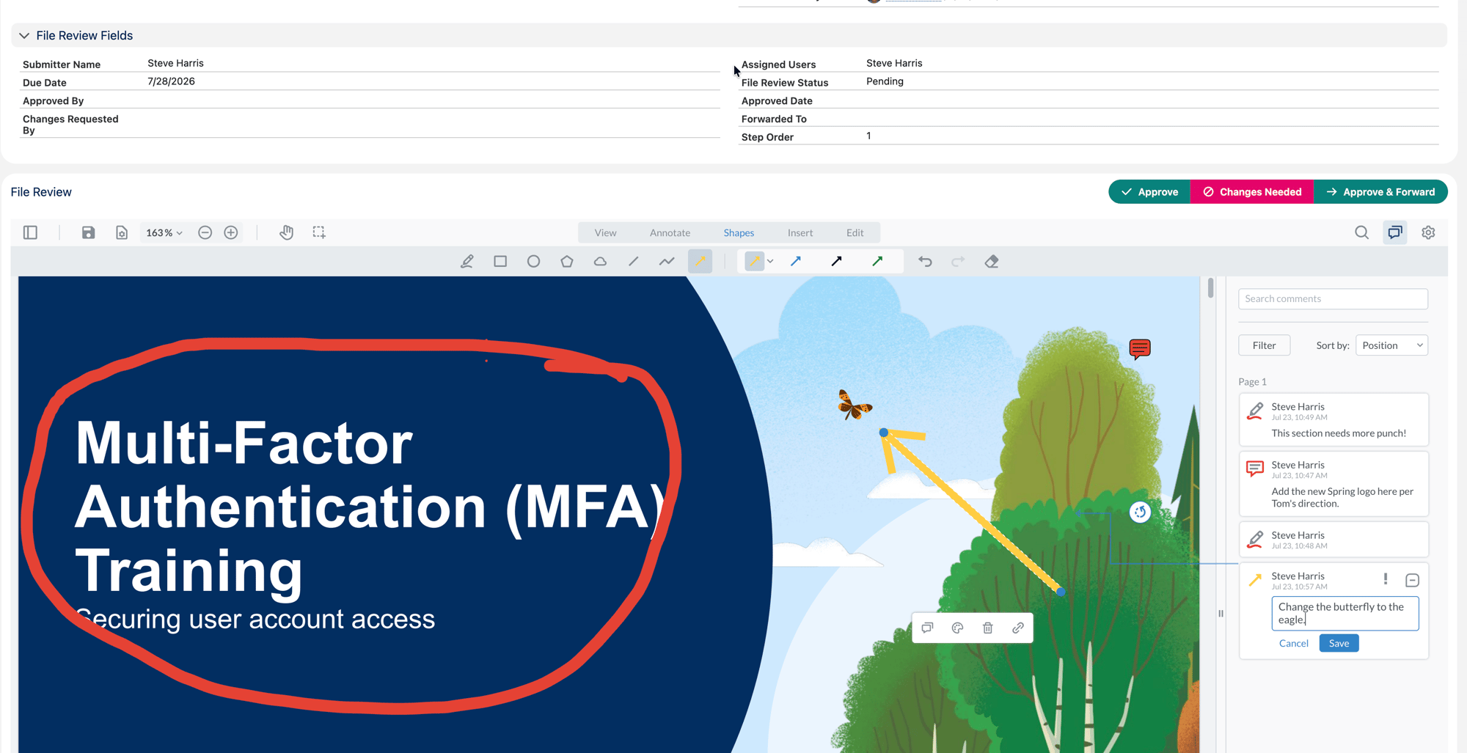Select the polyline tool
Viewport: 1467px width, 753px height.
(667, 261)
